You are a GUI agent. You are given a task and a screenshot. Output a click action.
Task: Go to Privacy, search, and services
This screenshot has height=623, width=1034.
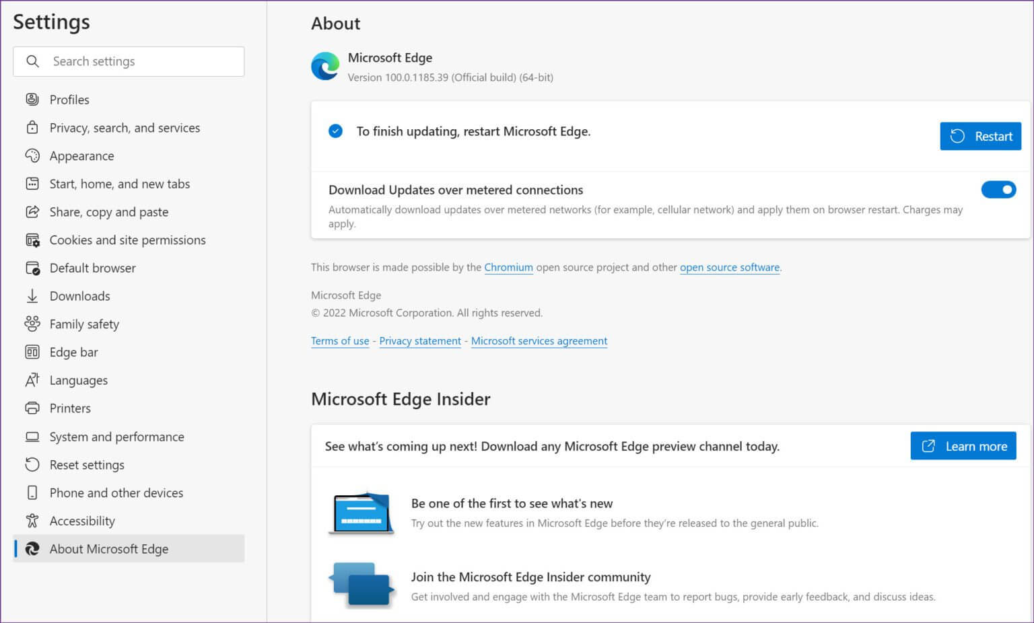coord(129,128)
